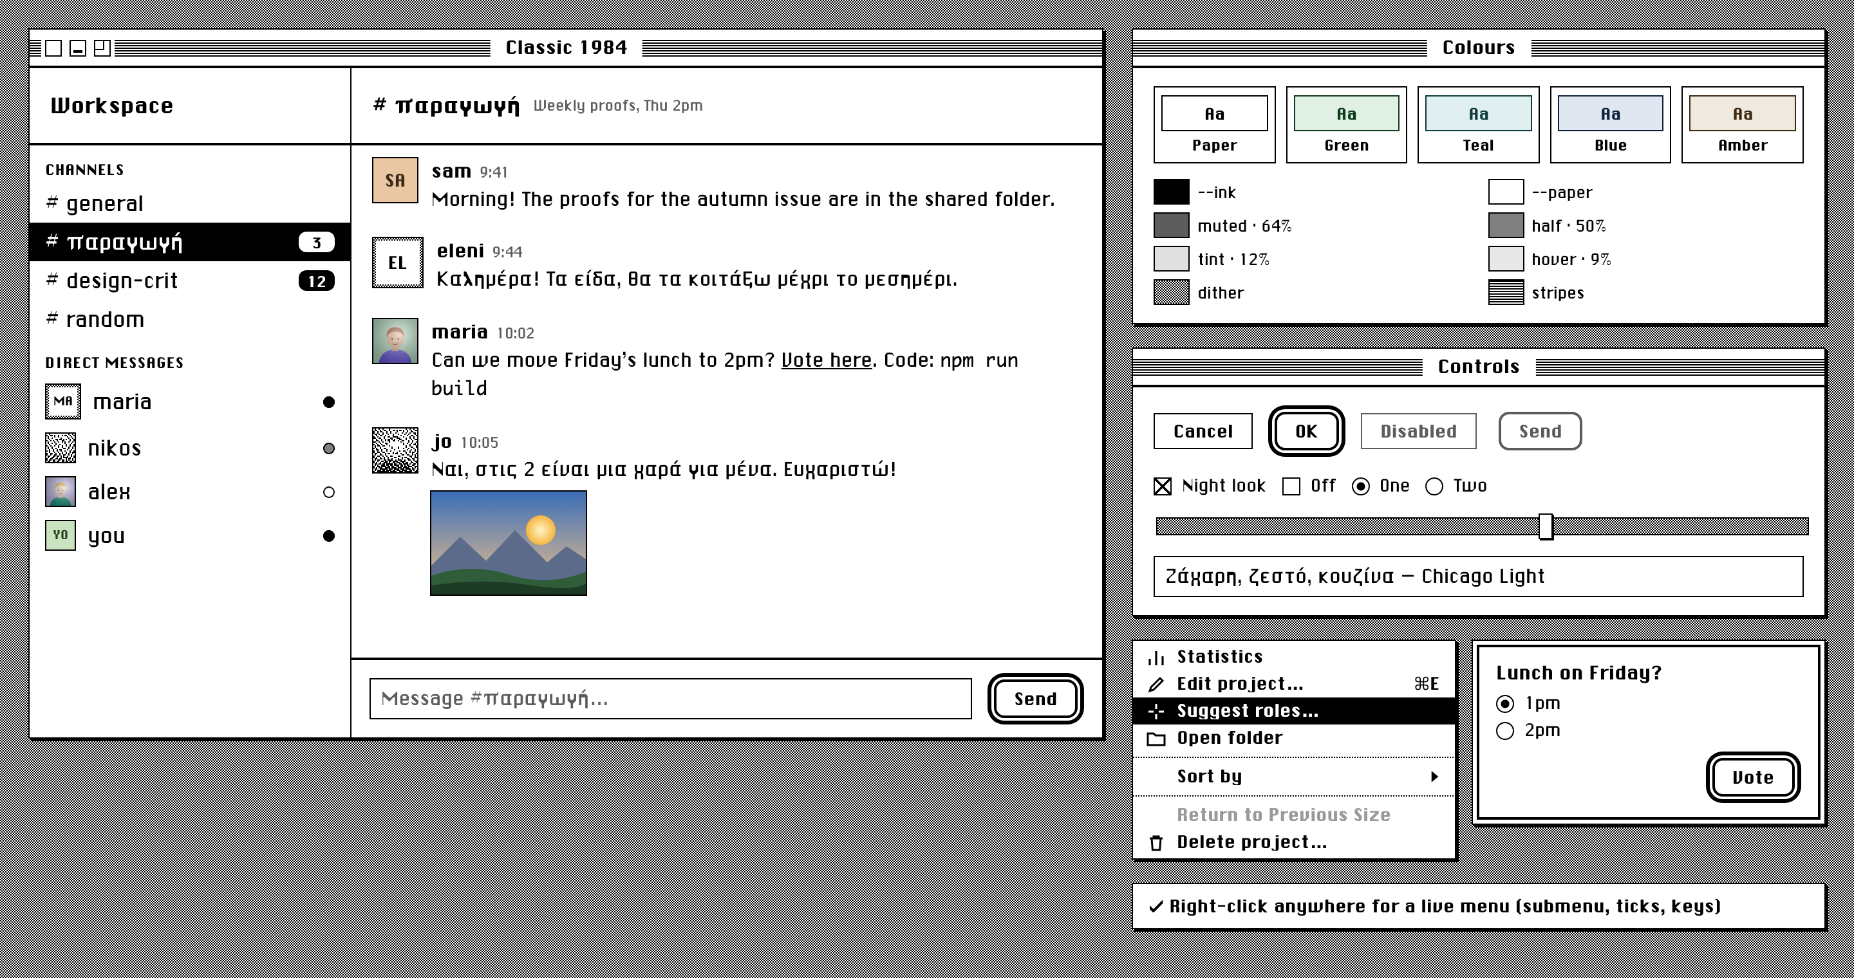Click alex's portrait avatar in sidebar
The image size is (1854, 978).
tap(61, 492)
